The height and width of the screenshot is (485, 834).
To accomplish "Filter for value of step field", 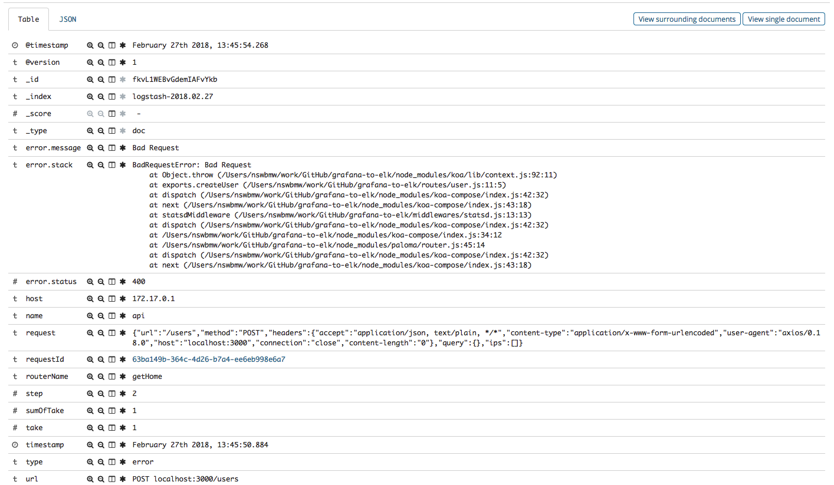I will click(90, 394).
